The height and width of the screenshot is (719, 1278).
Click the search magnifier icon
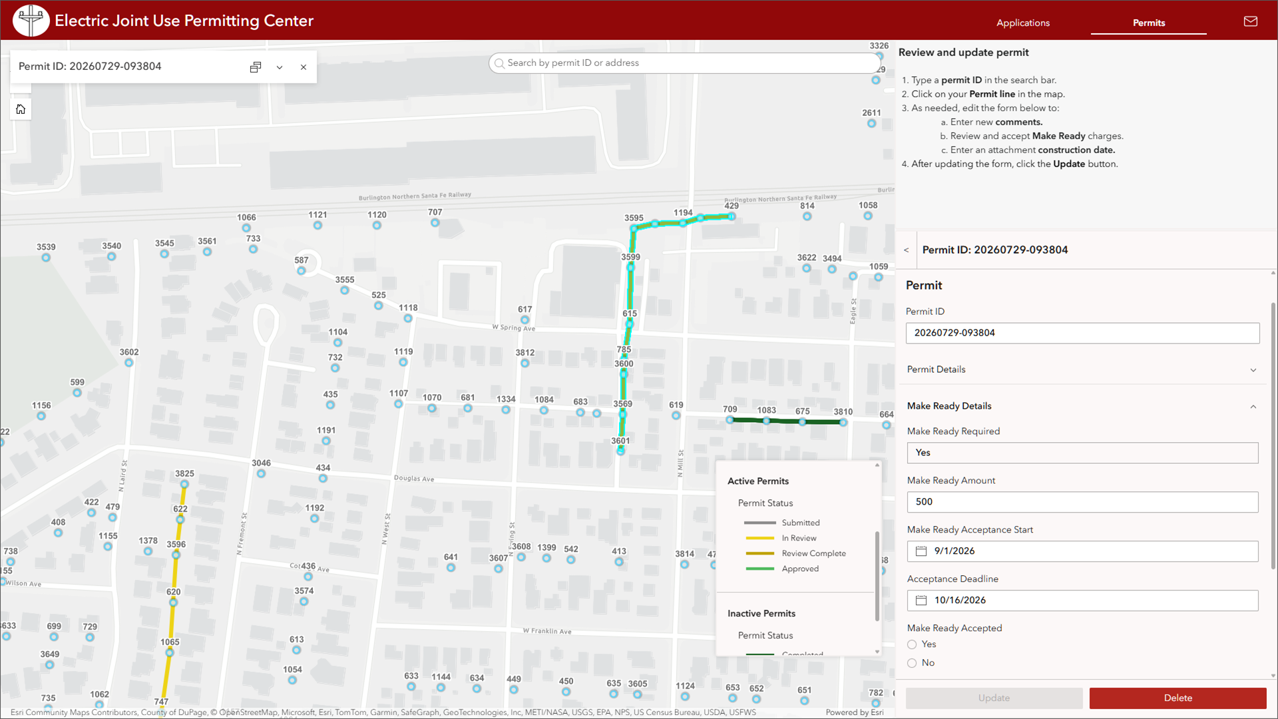coord(499,63)
